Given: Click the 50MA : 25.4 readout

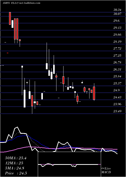Looking at the screenshot, I should pos(16,158).
